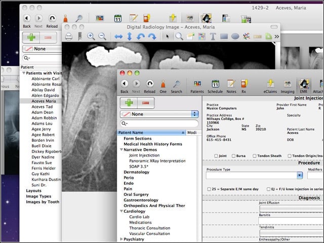The image size is (324, 243).
Task: Open Imaging icon in front window toolbar
Action: point(288,84)
